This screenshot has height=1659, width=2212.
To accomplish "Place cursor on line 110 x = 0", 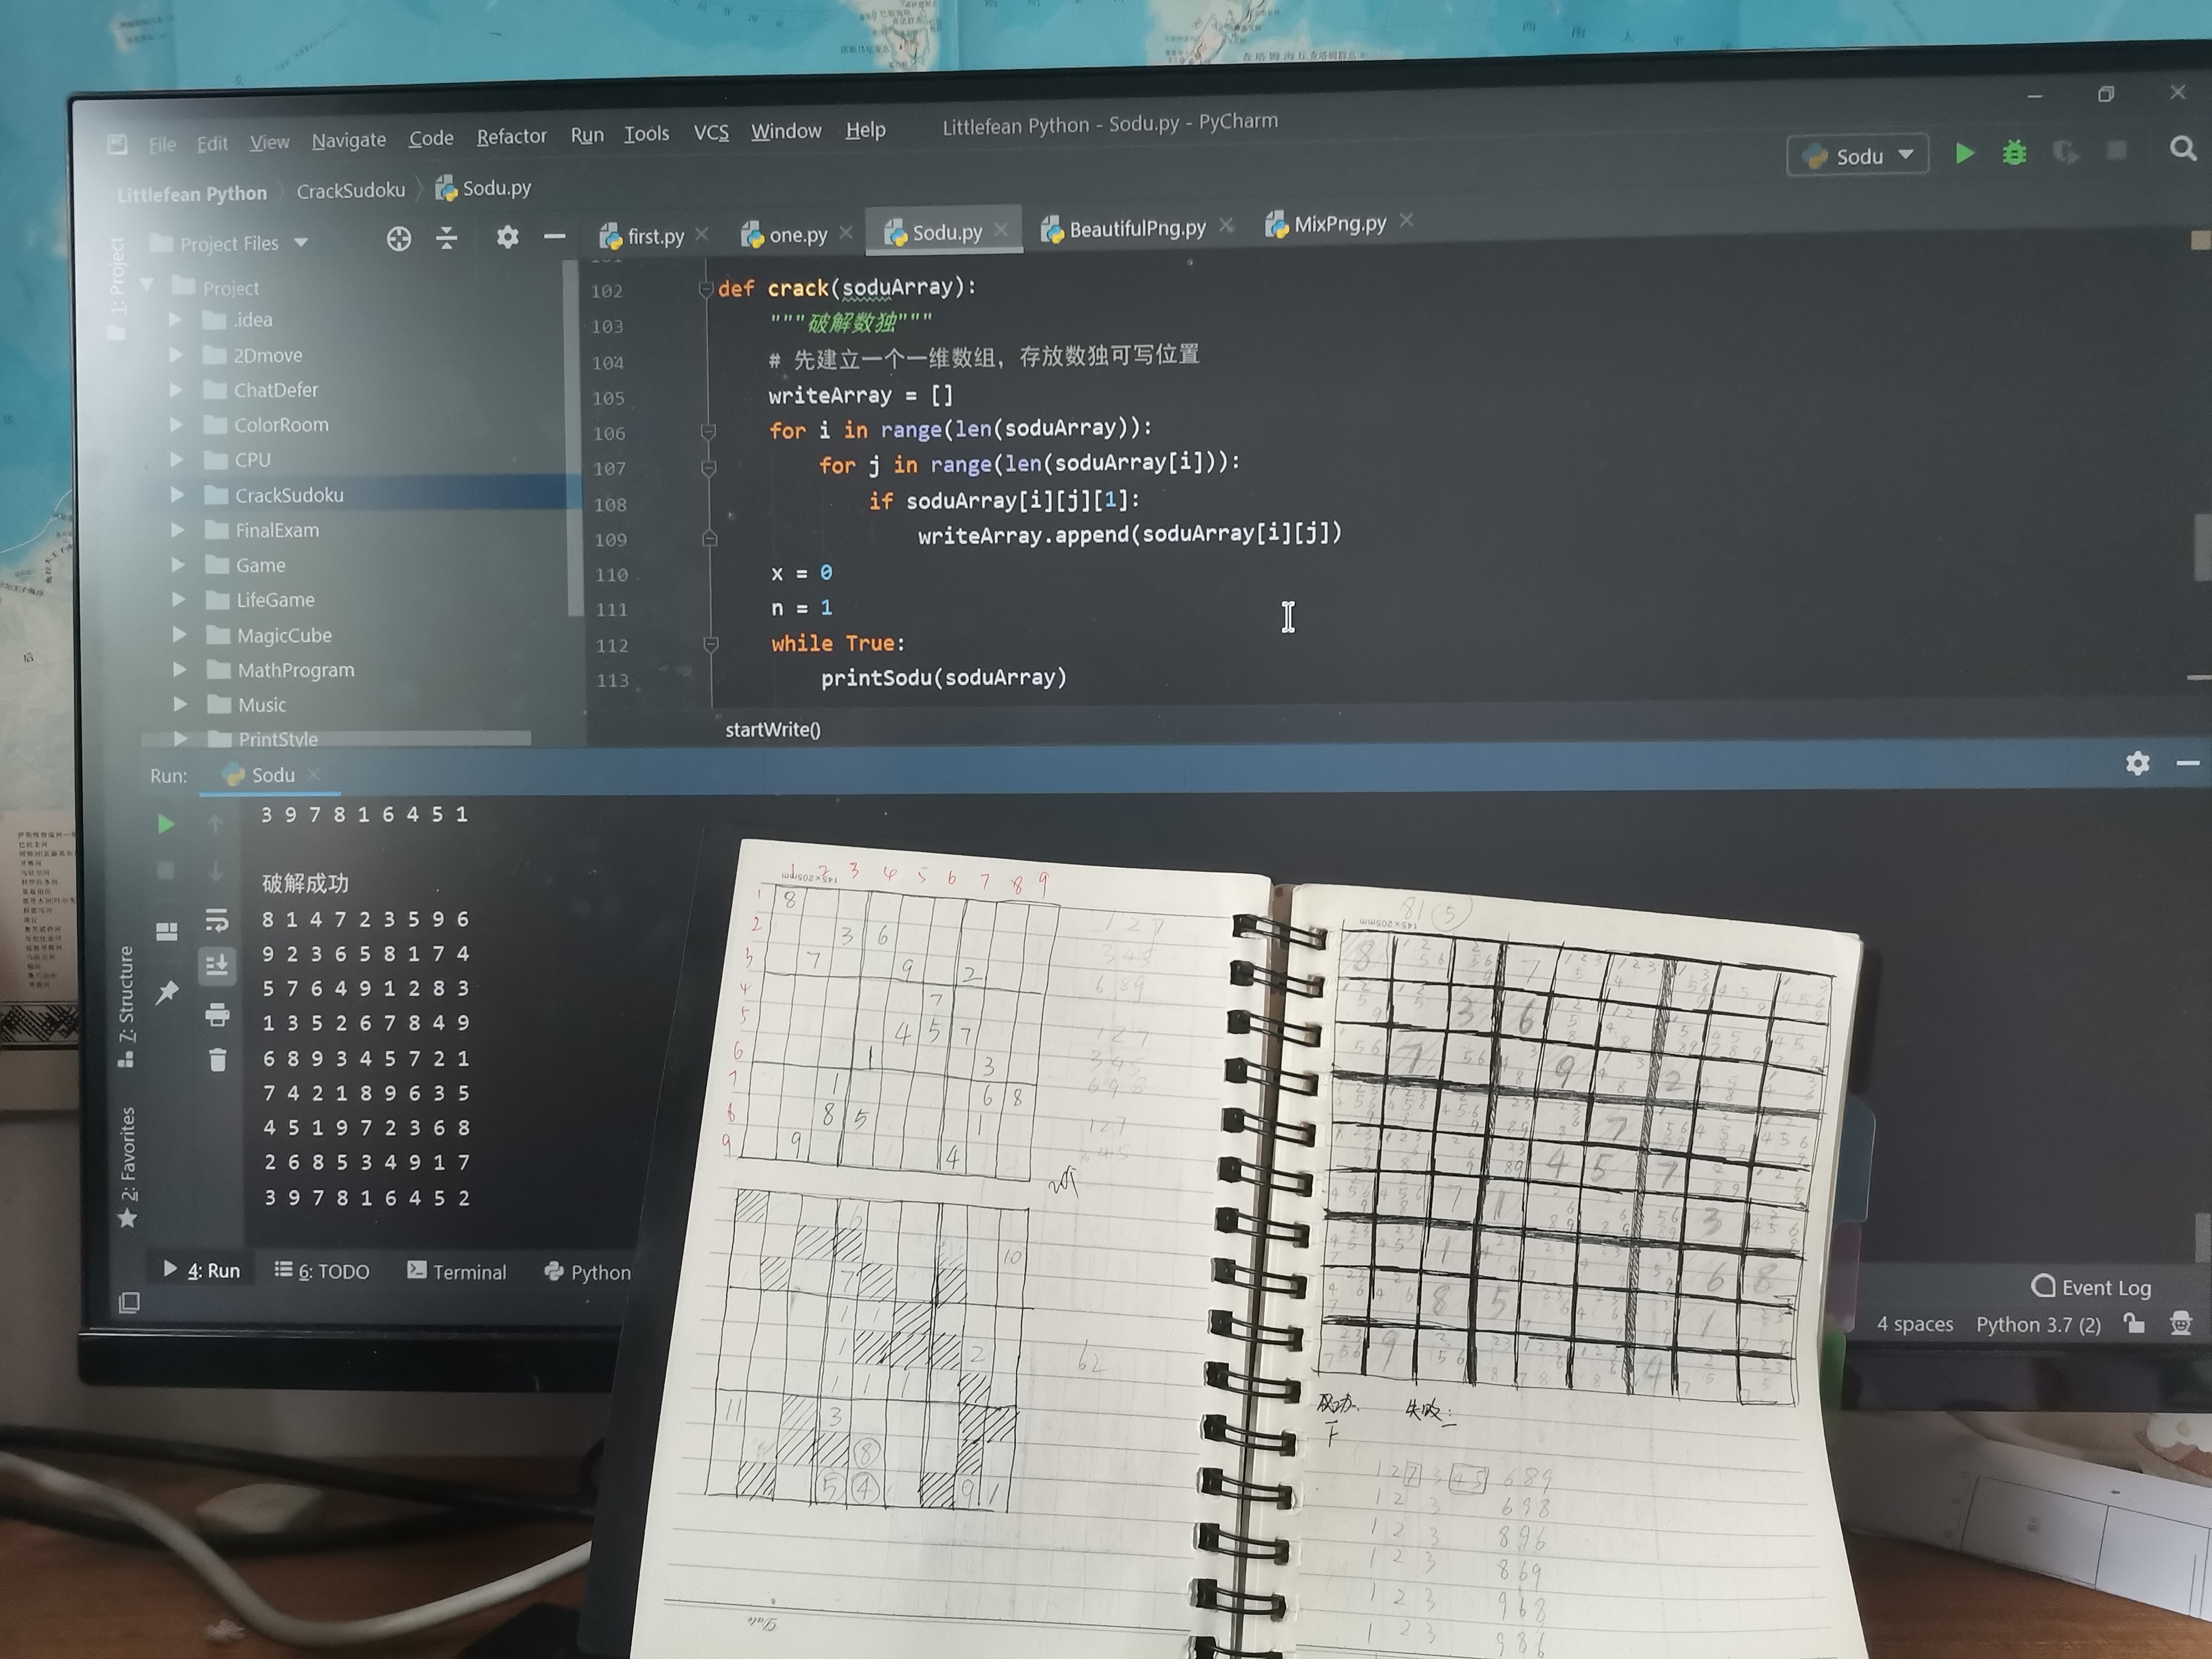I will [x=801, y=573].
